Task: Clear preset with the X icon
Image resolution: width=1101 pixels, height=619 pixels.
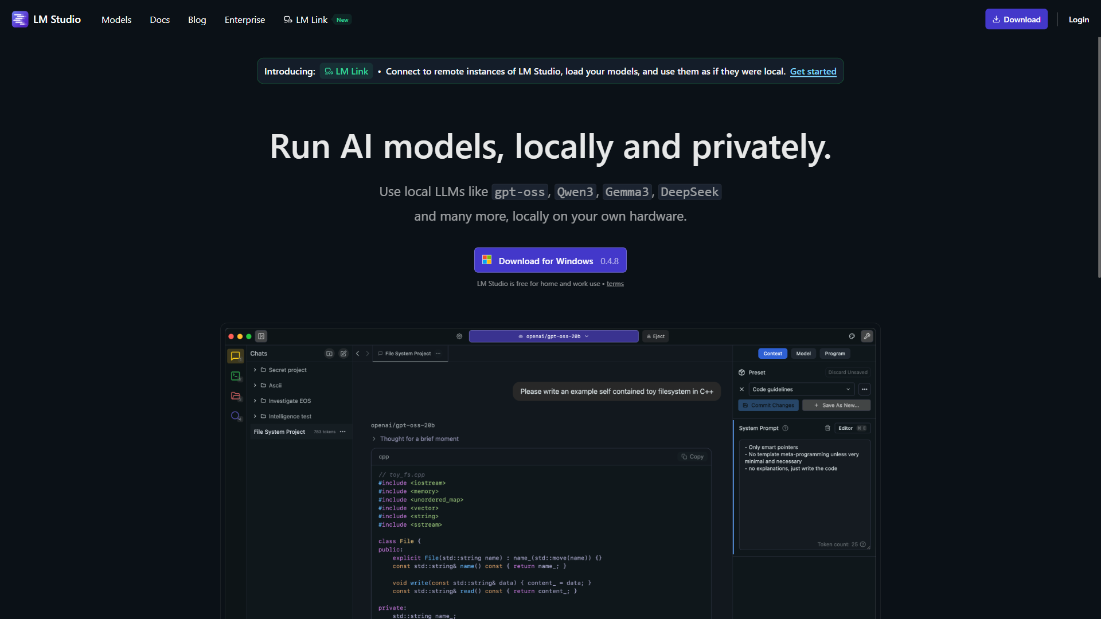Action: click(741, 389)
